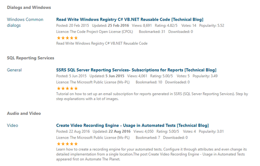260x166 pixels.
Task: Click the Dialogs and Windows section heading
Action: coord(29,7)
